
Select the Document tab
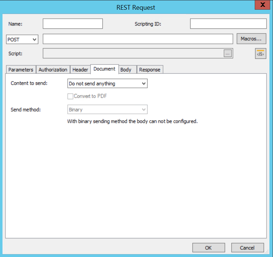pos(105,69)
